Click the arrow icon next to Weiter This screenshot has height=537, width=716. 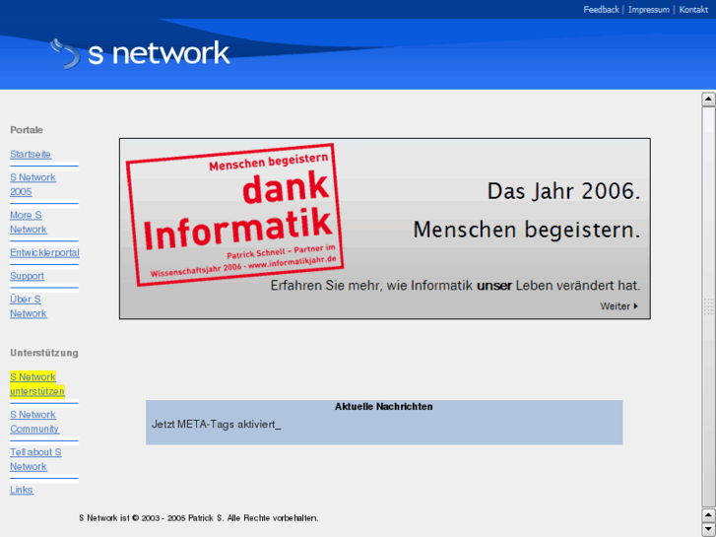click(635, 306)
